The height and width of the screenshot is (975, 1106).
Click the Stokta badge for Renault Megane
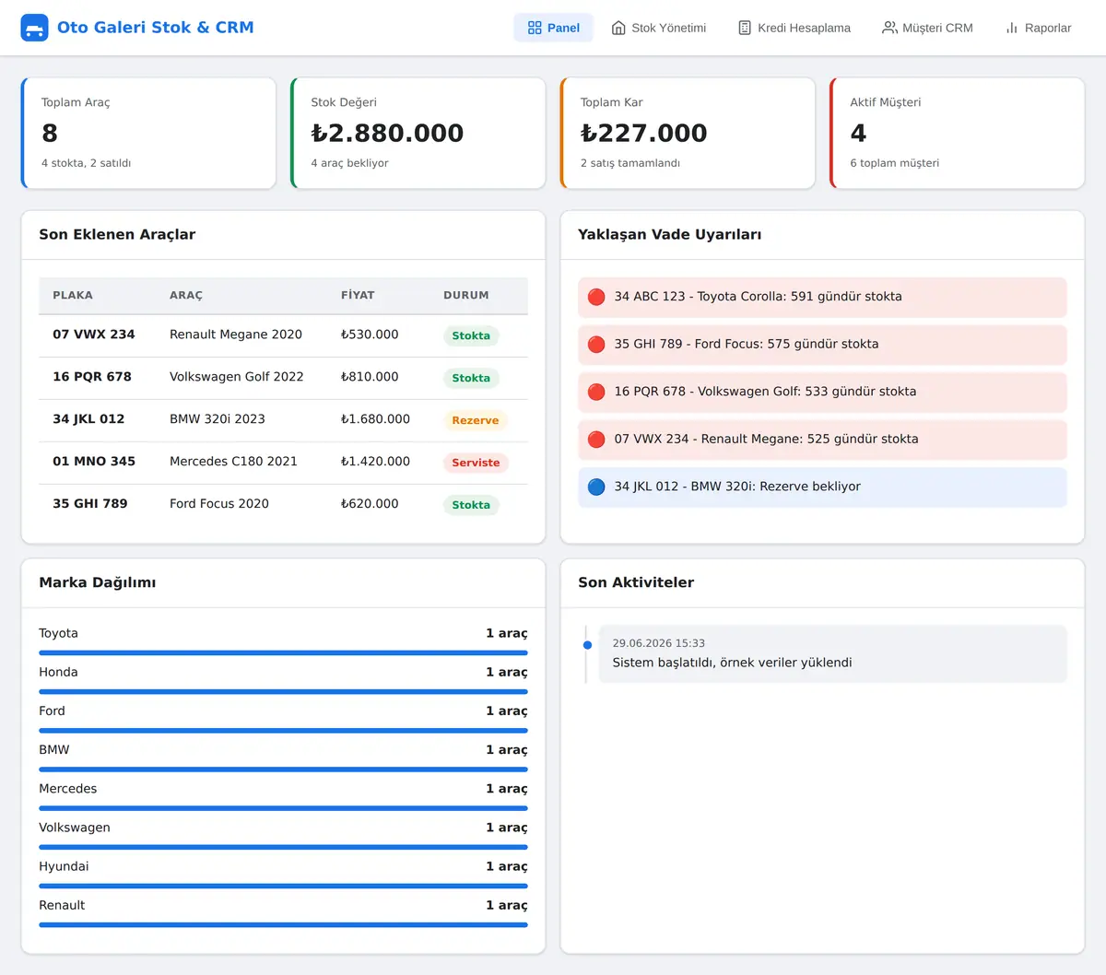pos(471,335)
